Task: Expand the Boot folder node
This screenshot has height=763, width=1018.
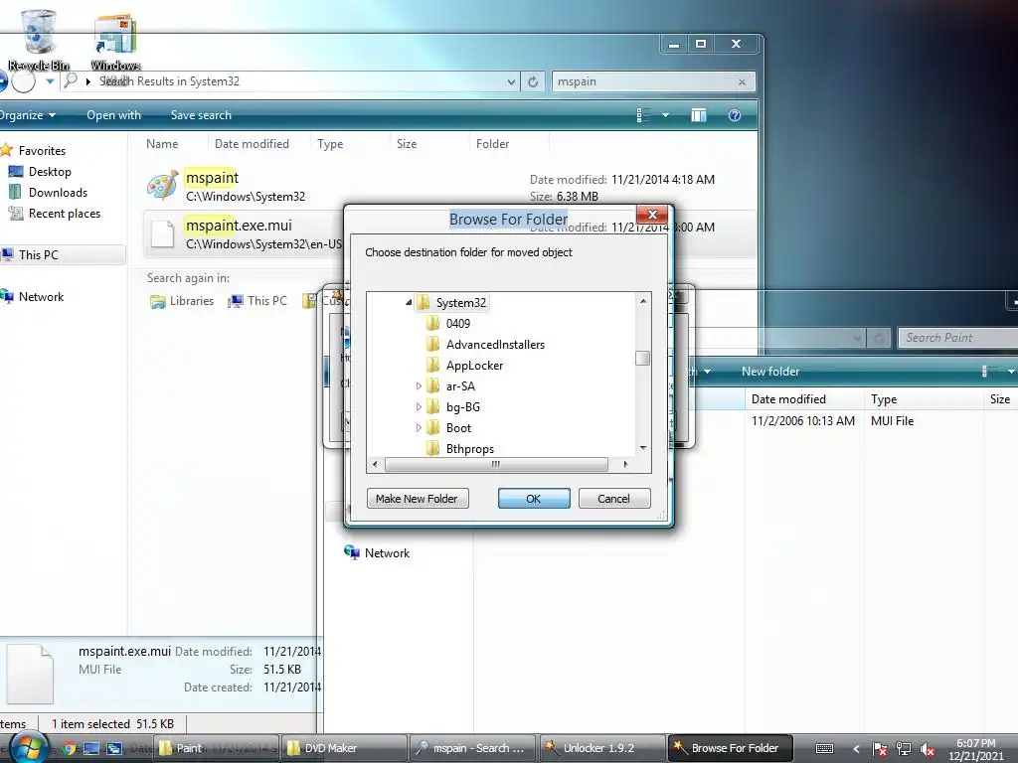Action: (419, 427)
